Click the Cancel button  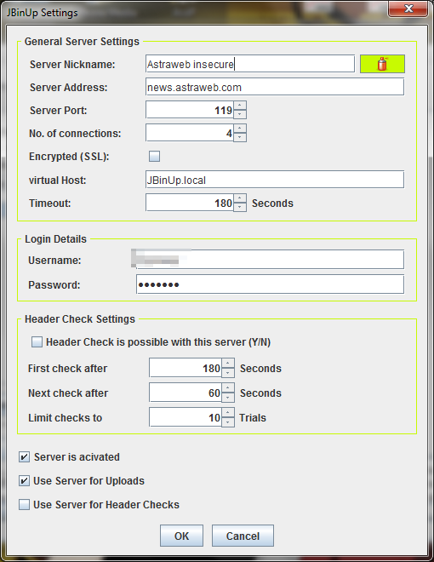tap(243, 536)
